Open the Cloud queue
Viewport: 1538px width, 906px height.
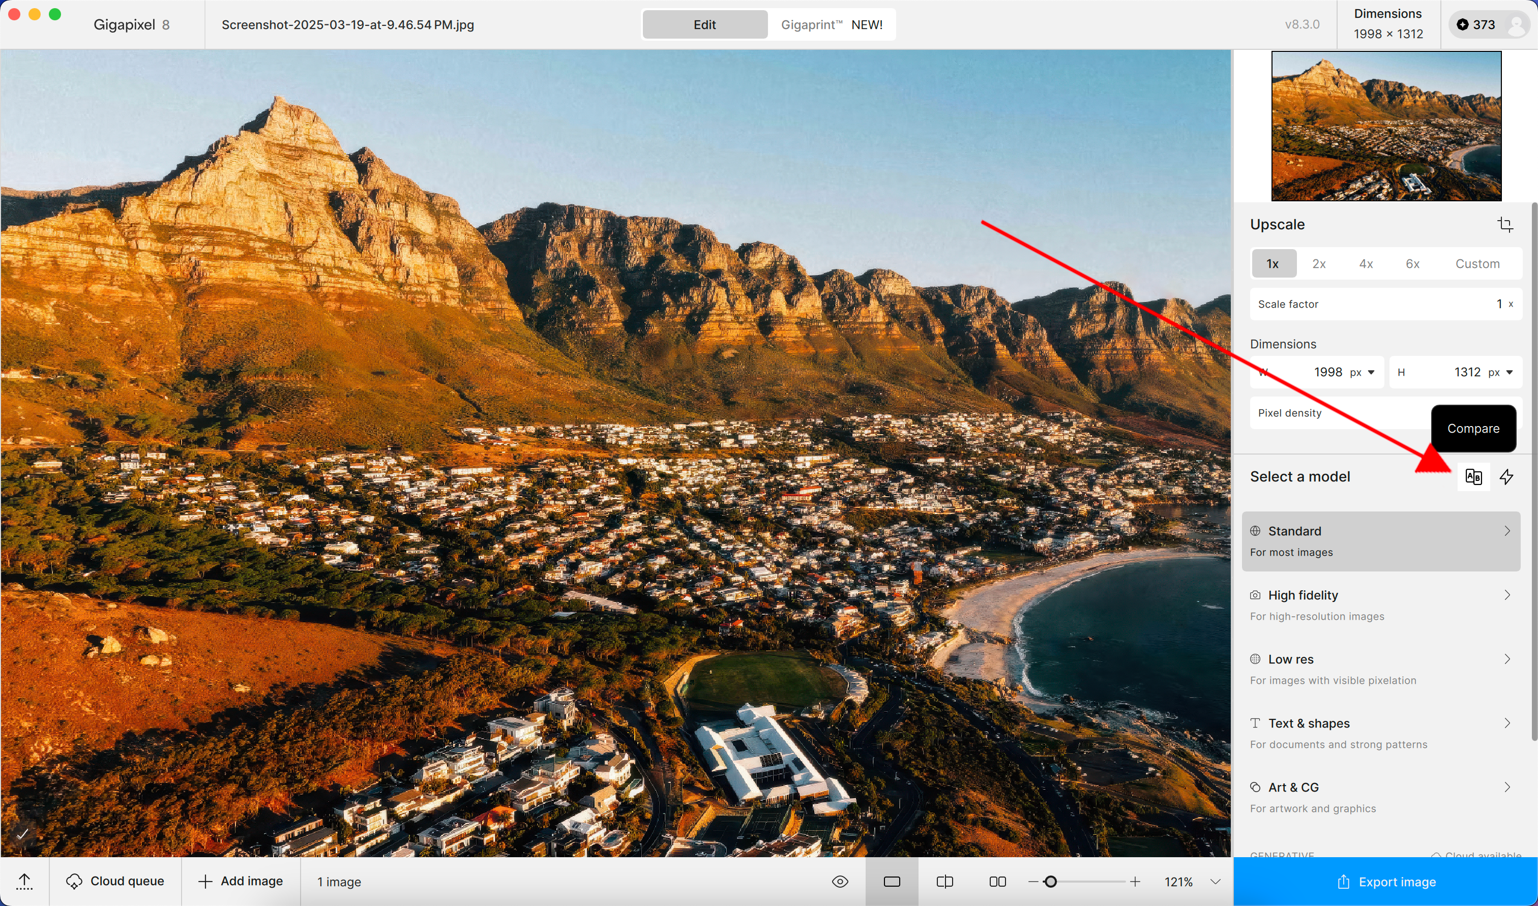click(x=115, y=882)
